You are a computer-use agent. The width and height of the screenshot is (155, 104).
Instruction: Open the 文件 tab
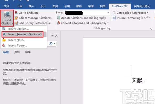pos(6,6)
